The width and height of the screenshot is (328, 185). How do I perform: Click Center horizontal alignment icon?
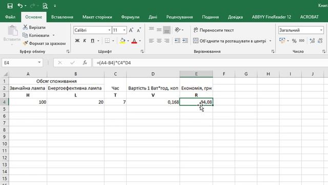pos(159,41)
